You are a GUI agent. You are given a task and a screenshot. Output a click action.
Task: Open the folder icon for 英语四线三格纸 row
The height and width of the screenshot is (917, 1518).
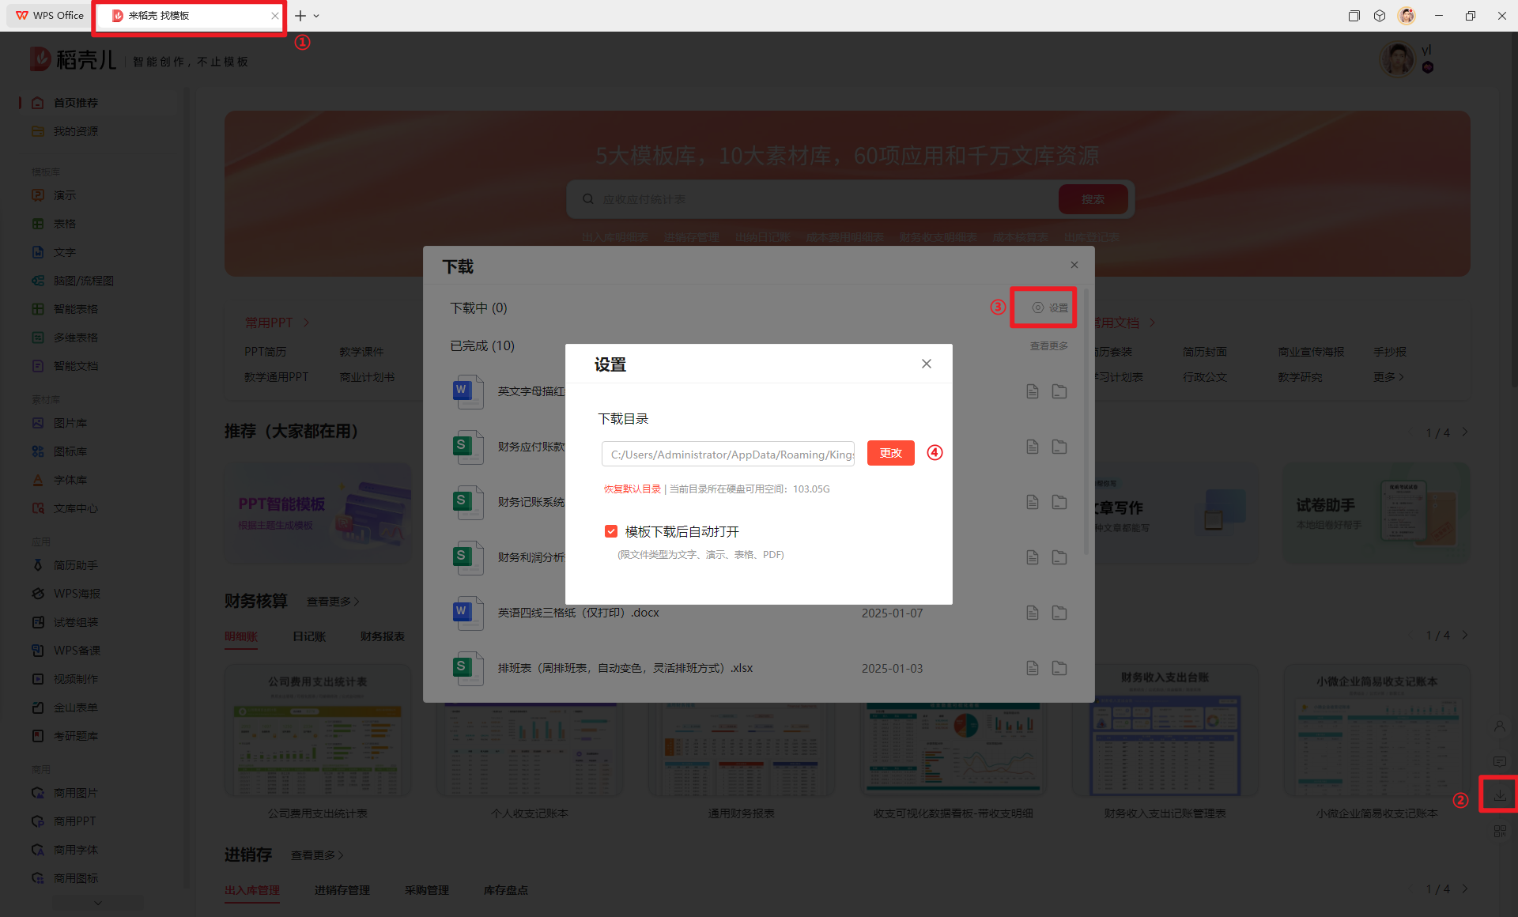click(1059, 613)
